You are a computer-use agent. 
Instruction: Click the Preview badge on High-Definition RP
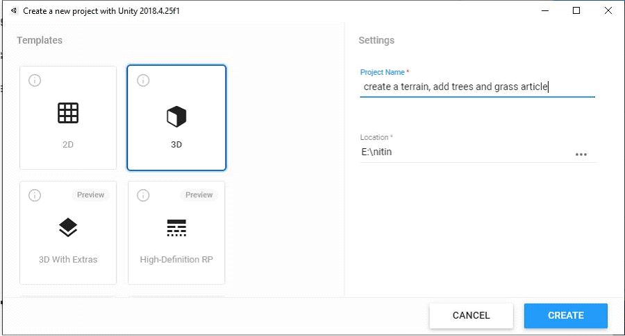[199, 195]
